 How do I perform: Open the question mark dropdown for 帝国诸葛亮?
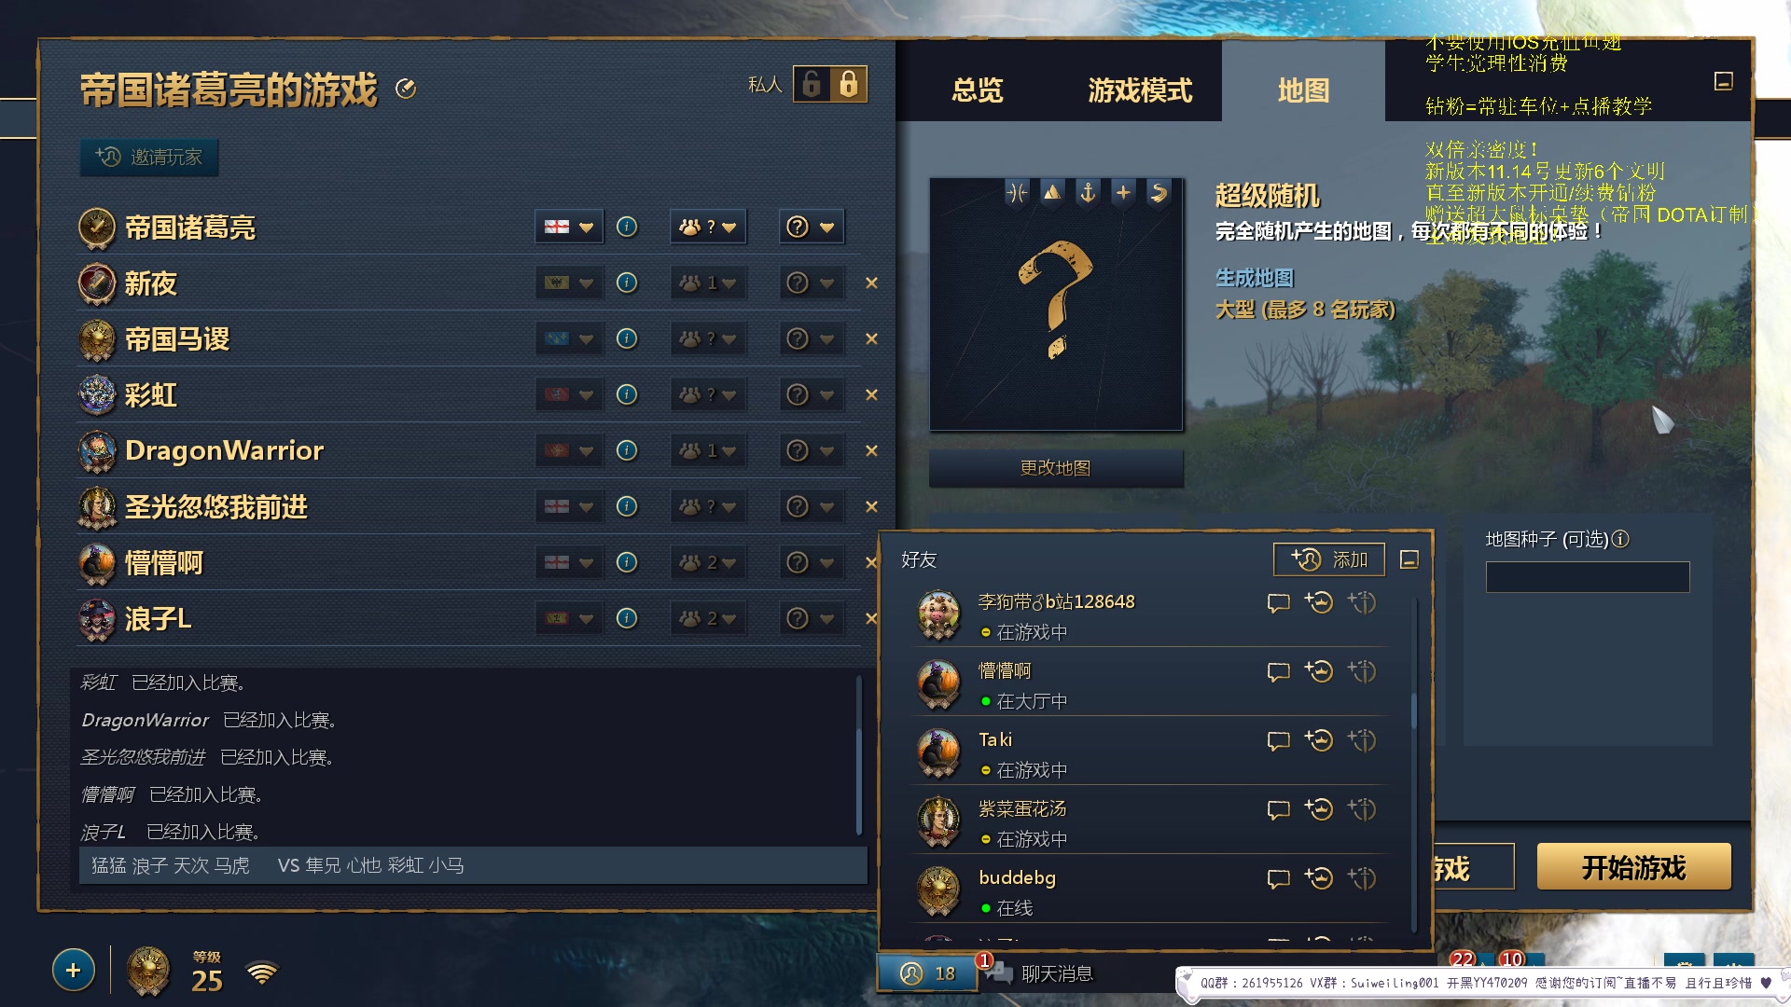[x=812, y=227]
